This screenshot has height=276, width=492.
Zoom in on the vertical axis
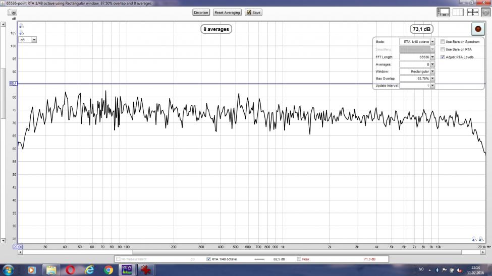coord(21,26)
